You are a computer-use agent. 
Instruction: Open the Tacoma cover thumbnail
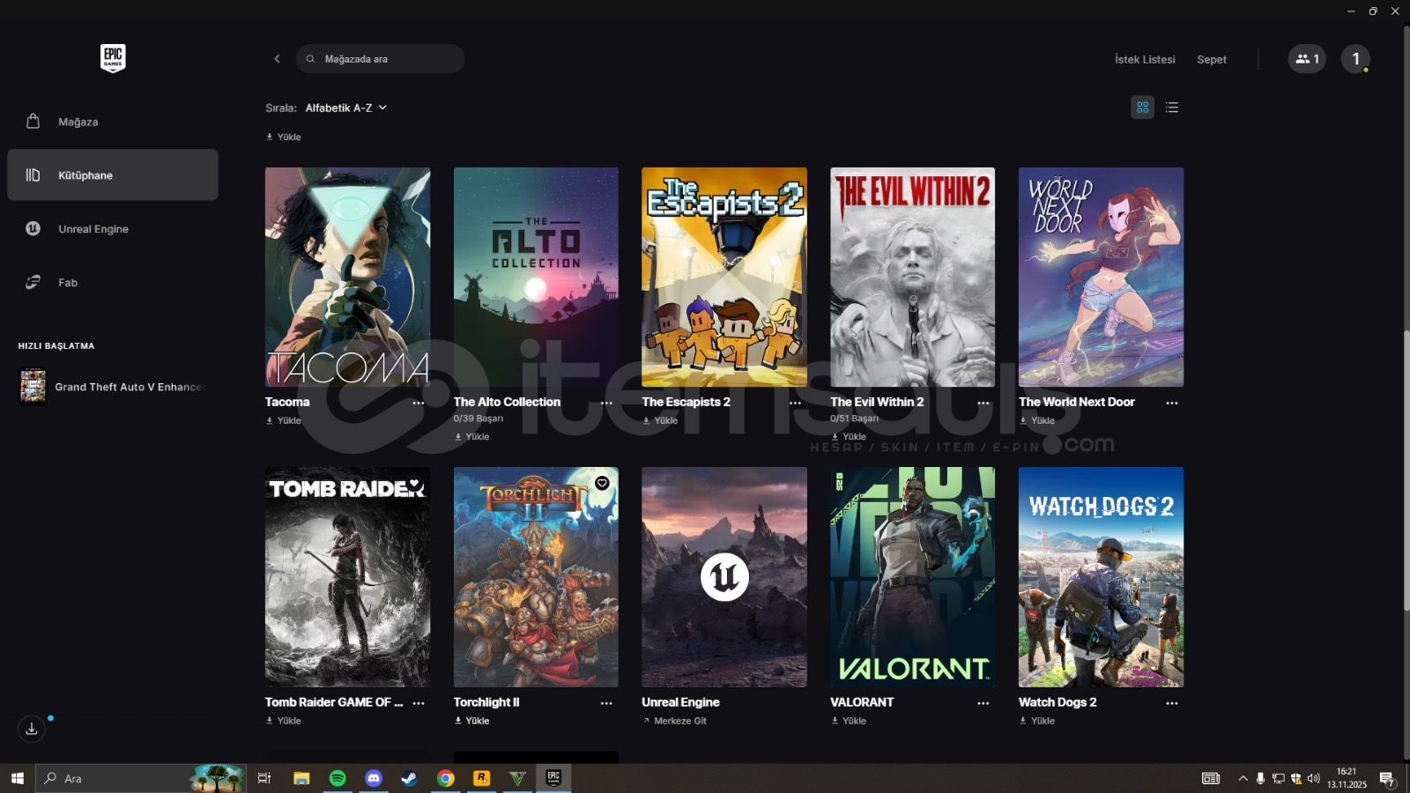point(347,277)
